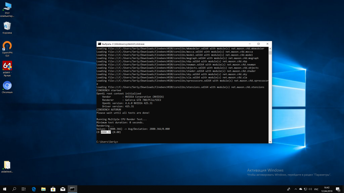
Task: Select the Корзина recycle bin icon
Action: (x=7, y=26)
